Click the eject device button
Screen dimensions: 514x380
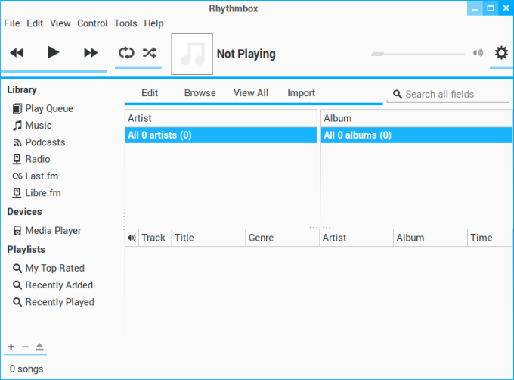click(39, 347)
